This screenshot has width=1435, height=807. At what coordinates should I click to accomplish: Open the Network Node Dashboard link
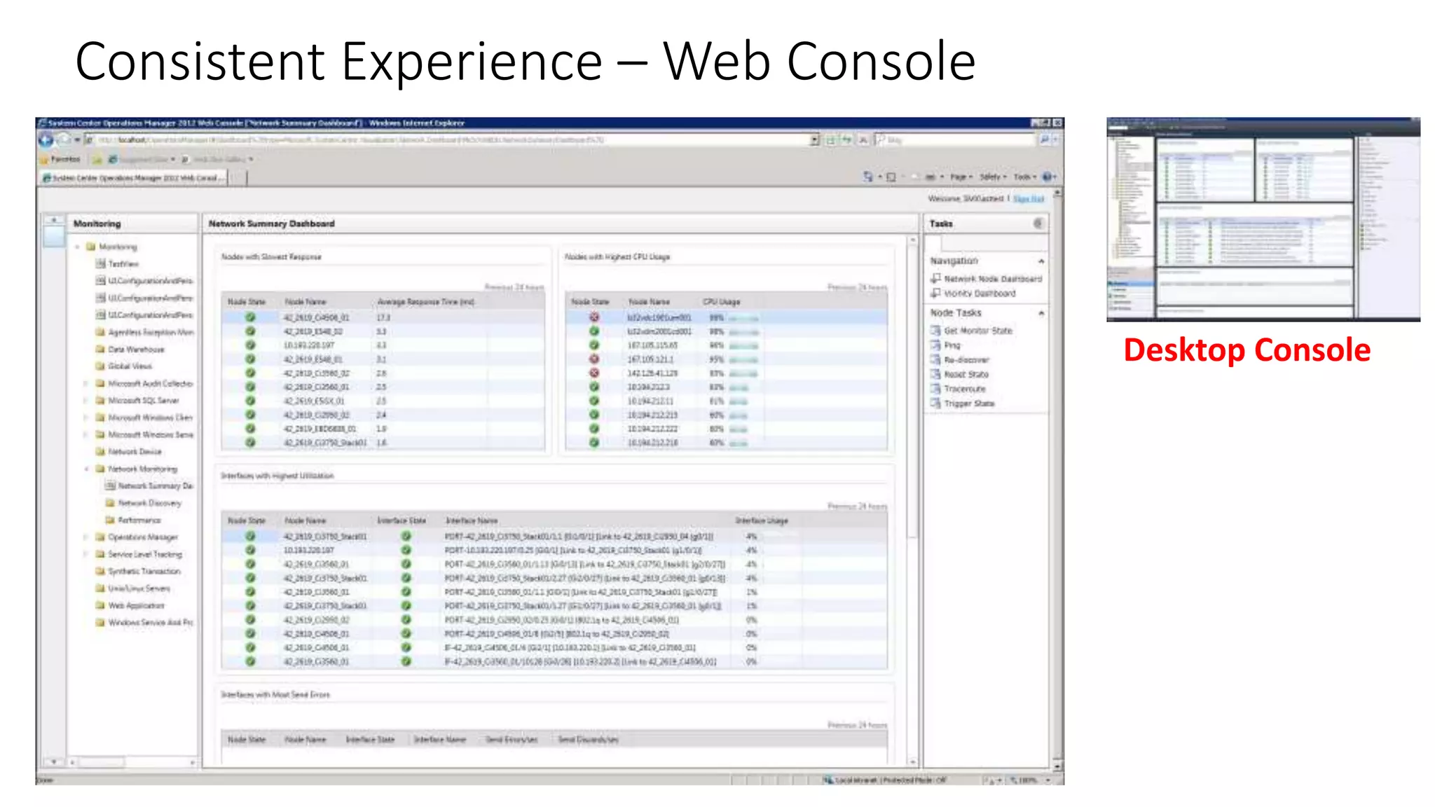tap(993, 279)
